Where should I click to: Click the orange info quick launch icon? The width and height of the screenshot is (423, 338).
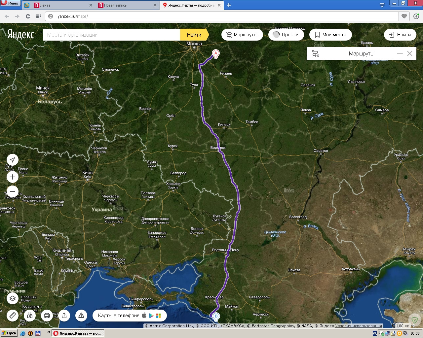[x=30, y=333]
